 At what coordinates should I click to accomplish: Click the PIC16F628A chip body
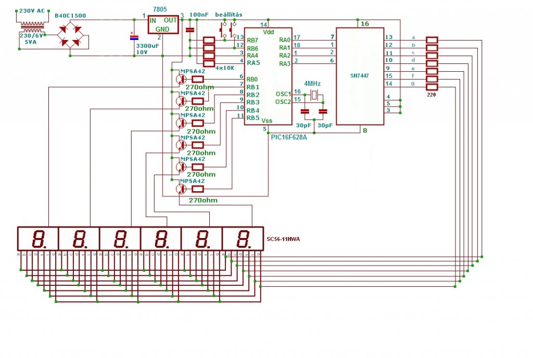click(268, 76)
